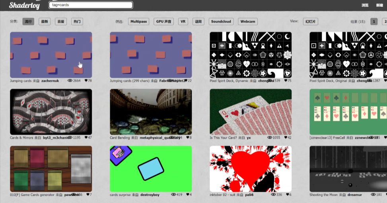Click the heart icon showing 47

point(86,138)
